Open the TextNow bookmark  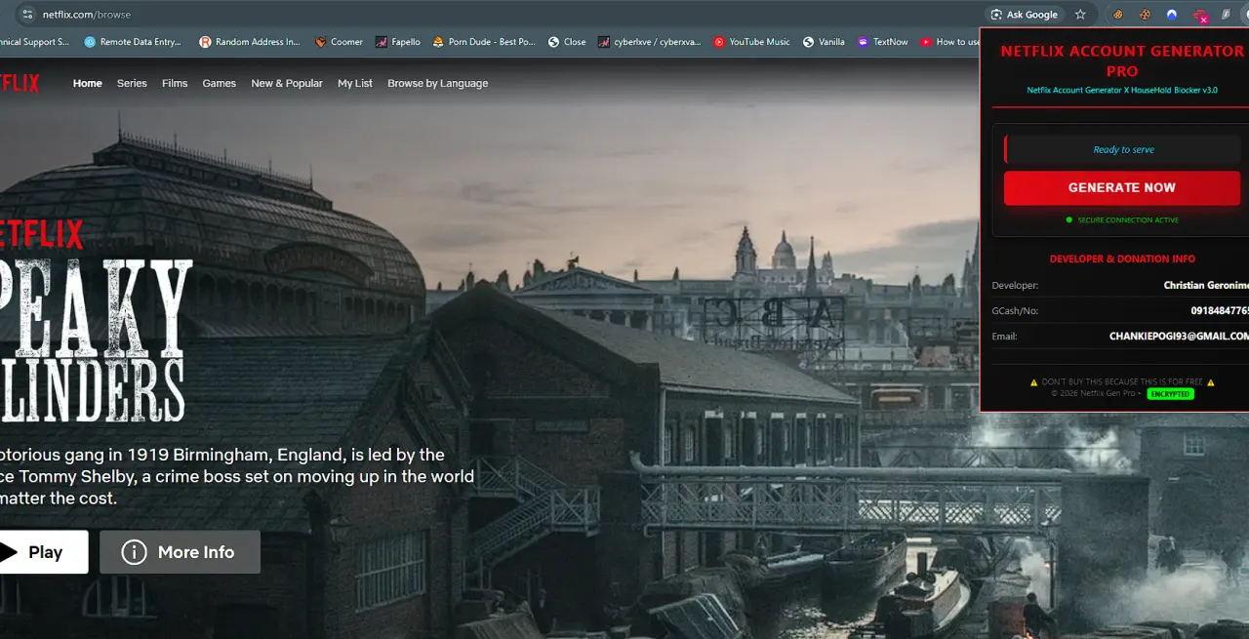coord(882,42)
